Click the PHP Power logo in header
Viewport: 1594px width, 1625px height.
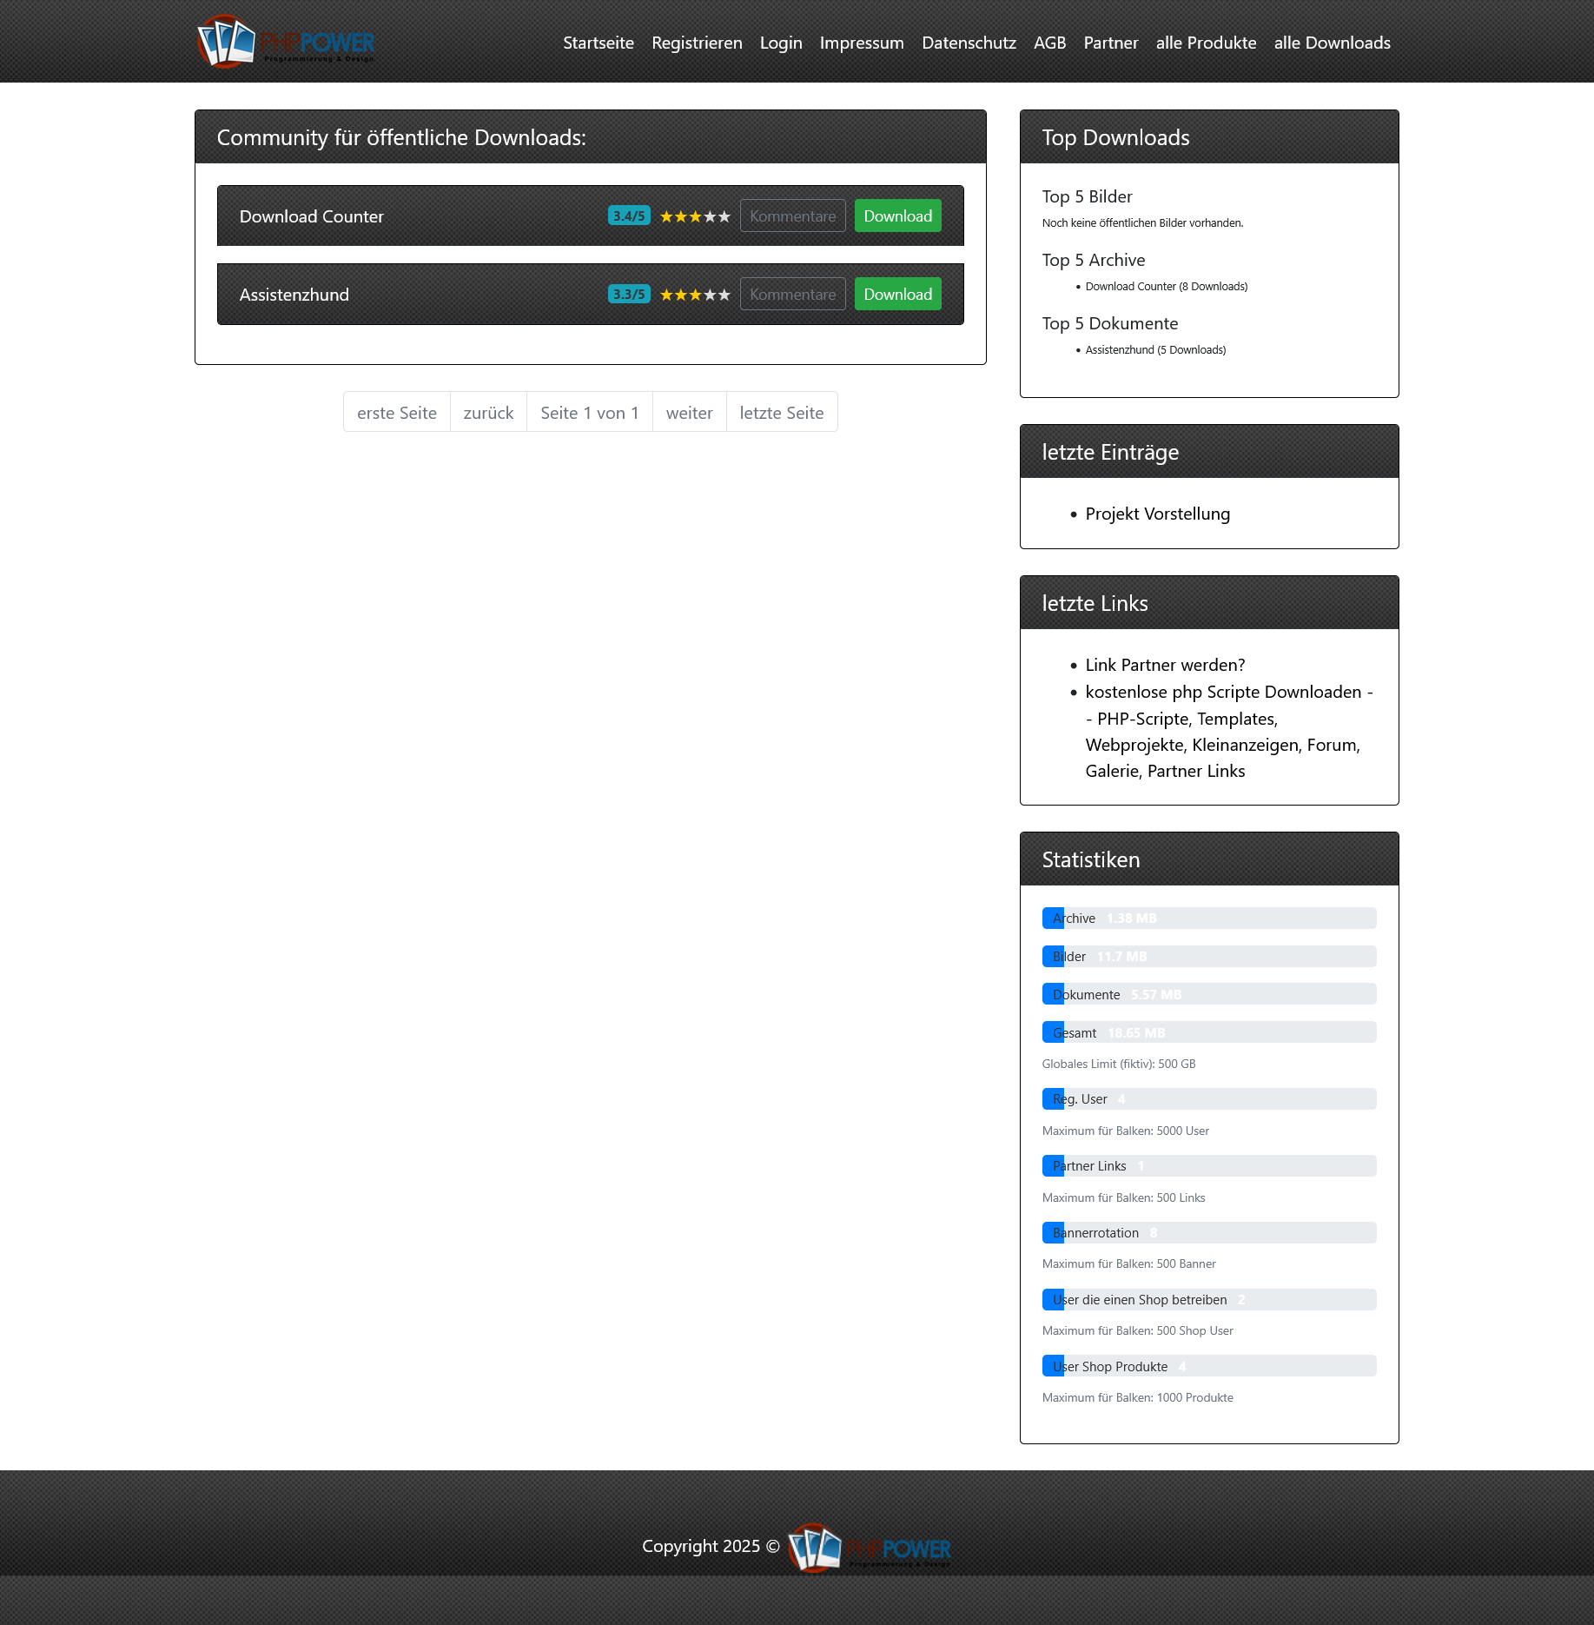286,42
